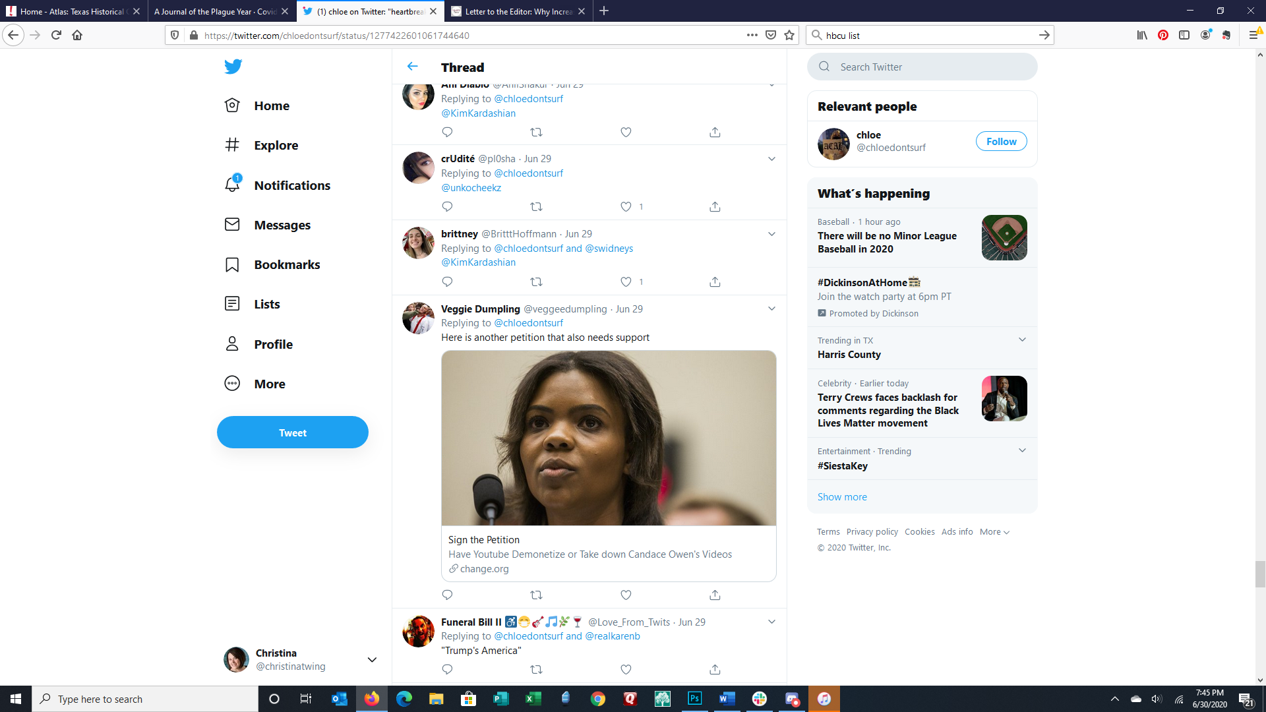Viewport: 1266px width, 712px height.
Task: Retweet brittney's reply
Action: coord(536,282)
